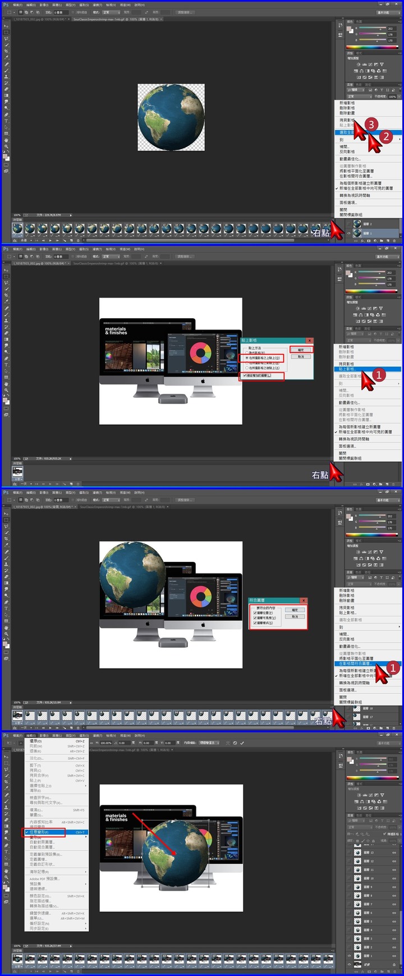The height and width of the screenshot is (976, 404).
Task: Select layer 圖層 1 row in the fourth screenshot
Action: tap(373, 956)
